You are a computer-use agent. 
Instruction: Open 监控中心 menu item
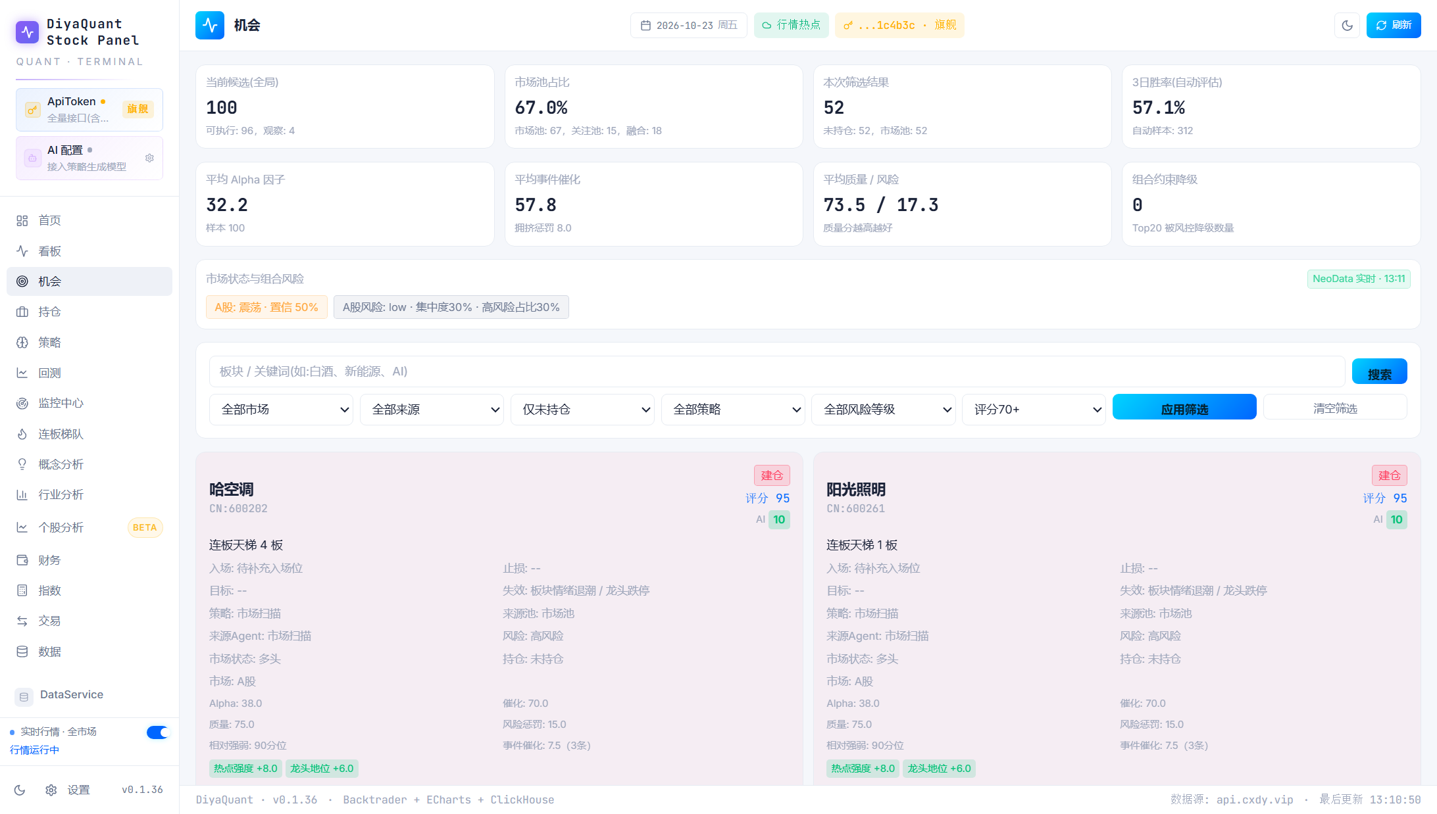(x=89, y=403)
